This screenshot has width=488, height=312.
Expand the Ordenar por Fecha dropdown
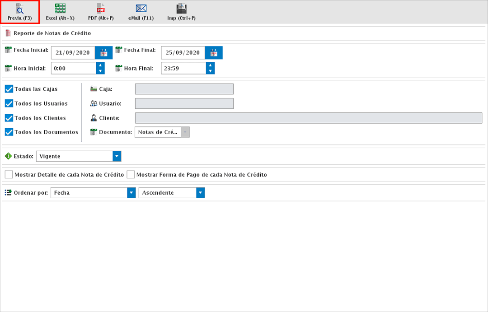(131, 193)
